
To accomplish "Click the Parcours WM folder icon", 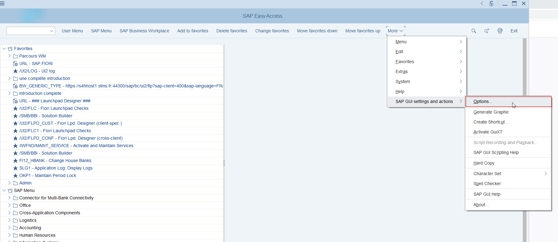I will 15,56.
